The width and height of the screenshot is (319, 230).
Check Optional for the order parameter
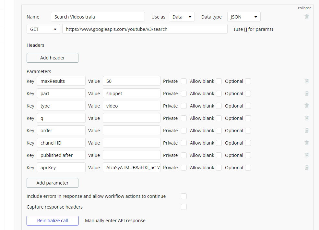[248, 131]
